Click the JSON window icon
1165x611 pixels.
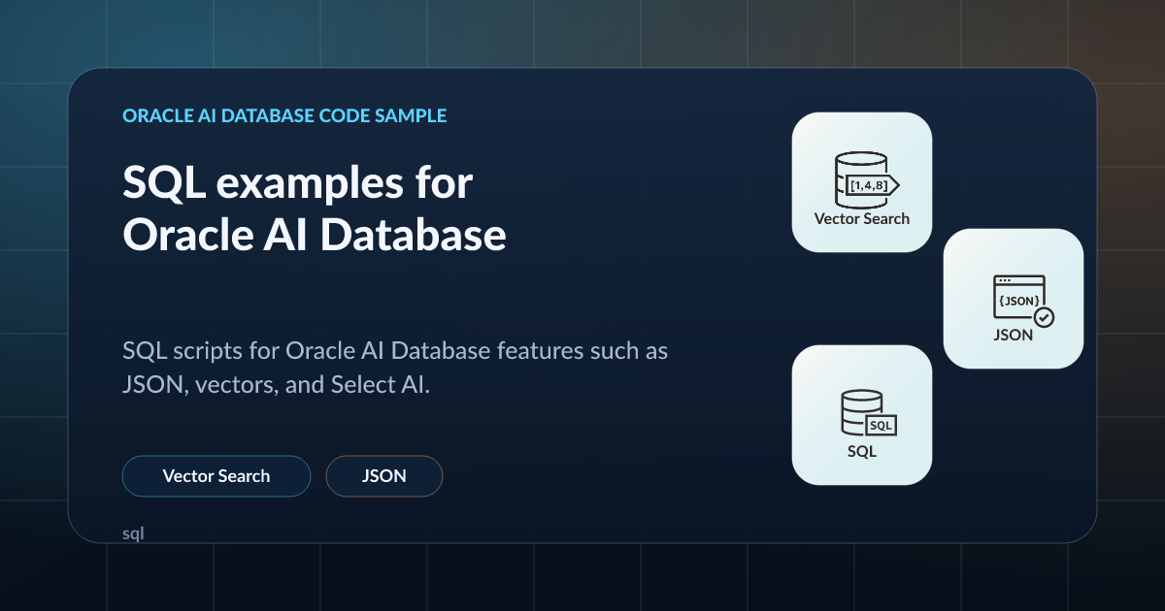(1022, 301)
